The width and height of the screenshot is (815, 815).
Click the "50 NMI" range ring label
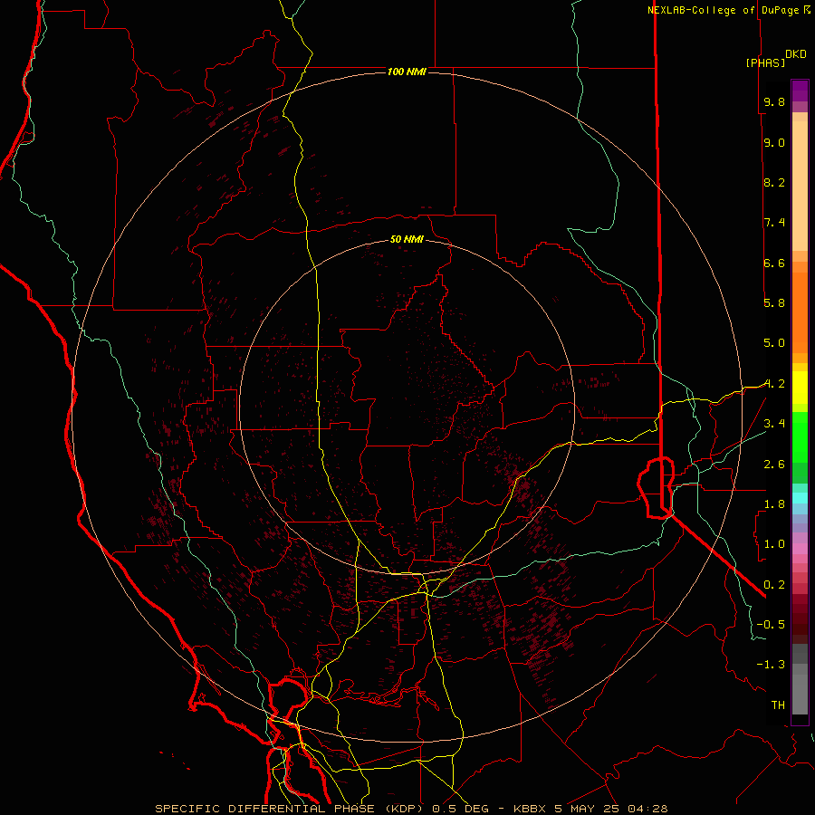click(x=407, y=239)
